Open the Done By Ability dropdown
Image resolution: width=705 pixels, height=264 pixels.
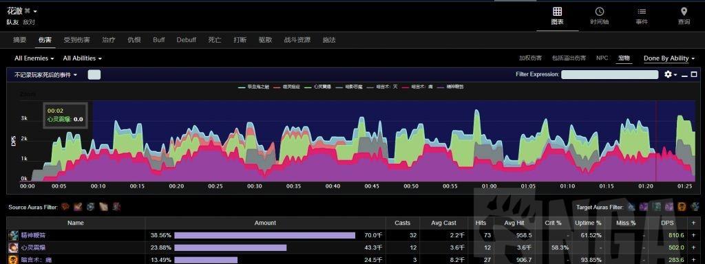click(669, 58)
